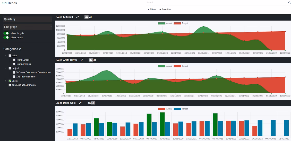Open the Line graph type dropdown
The image size is (291, 141).
click(x=28, y=27)
